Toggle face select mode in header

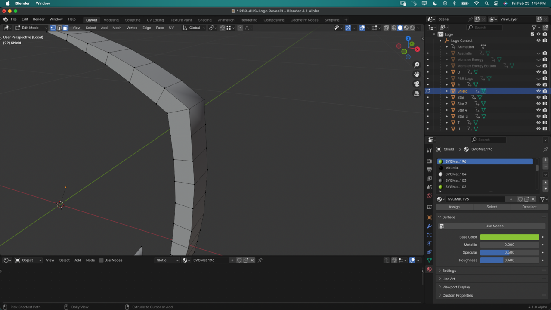tap(65, 28)
